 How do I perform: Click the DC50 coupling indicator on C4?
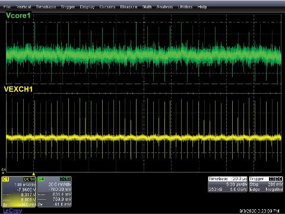[x=65, y=179]
